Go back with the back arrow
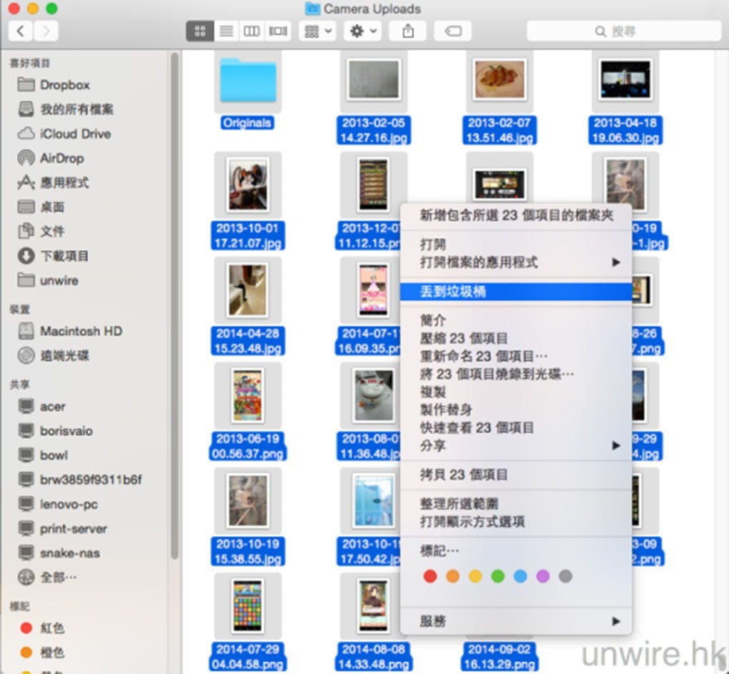Image resolution: width=729 pixels, height=674 pixels. [21, 31]
